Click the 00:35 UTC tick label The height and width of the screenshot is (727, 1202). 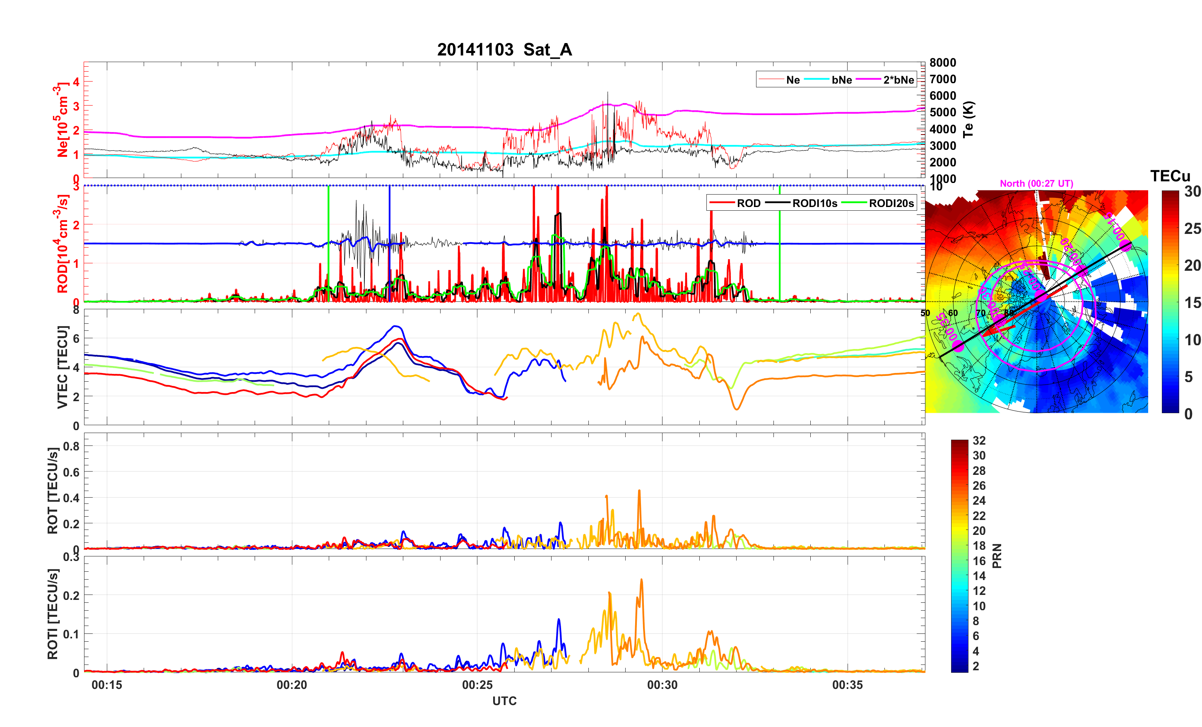point(847,685)
